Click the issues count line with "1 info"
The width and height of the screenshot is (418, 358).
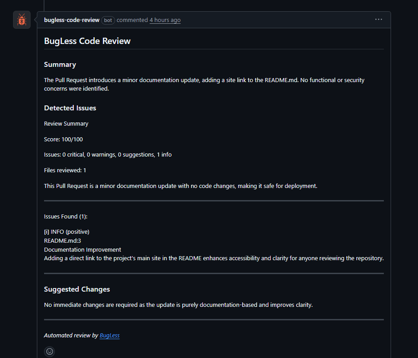[108, 154]
